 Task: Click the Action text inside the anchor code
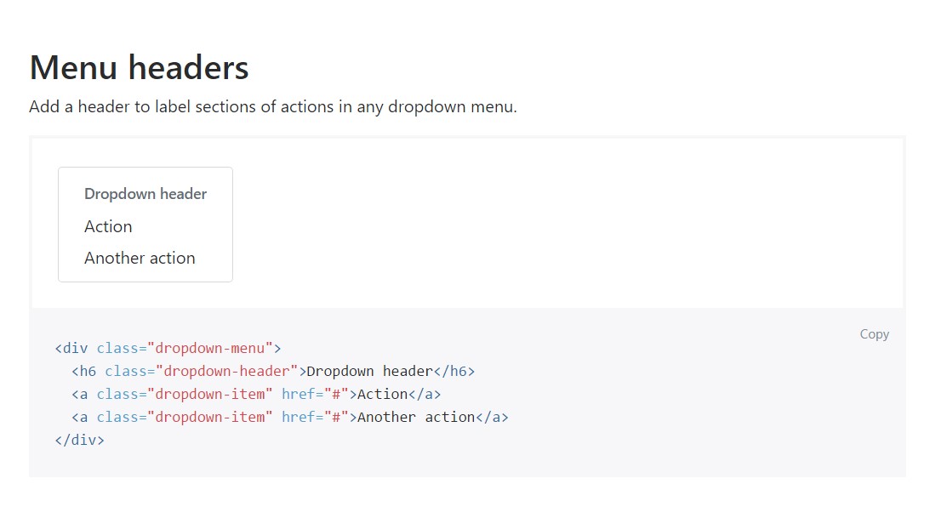(x=380, y=394)
